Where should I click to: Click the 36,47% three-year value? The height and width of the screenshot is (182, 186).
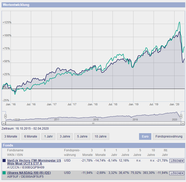[x=124, y=173]
